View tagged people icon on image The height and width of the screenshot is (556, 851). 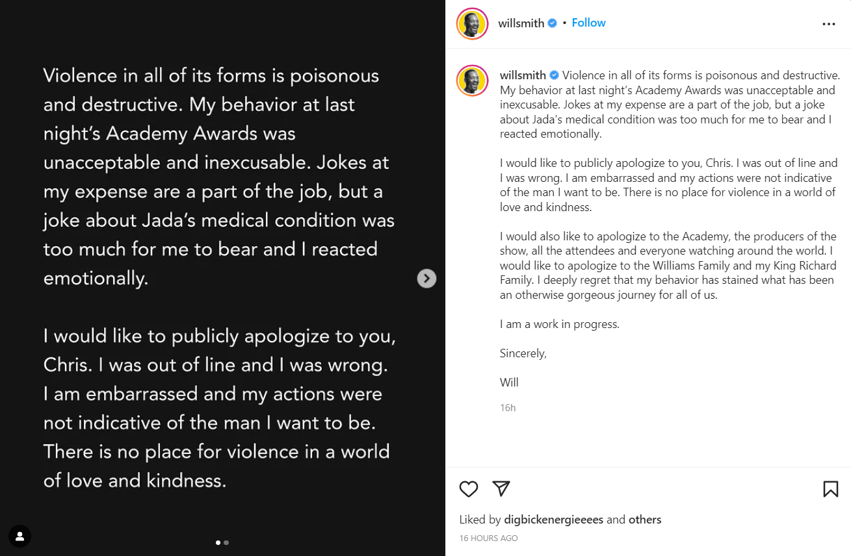[x=20, y=536]
